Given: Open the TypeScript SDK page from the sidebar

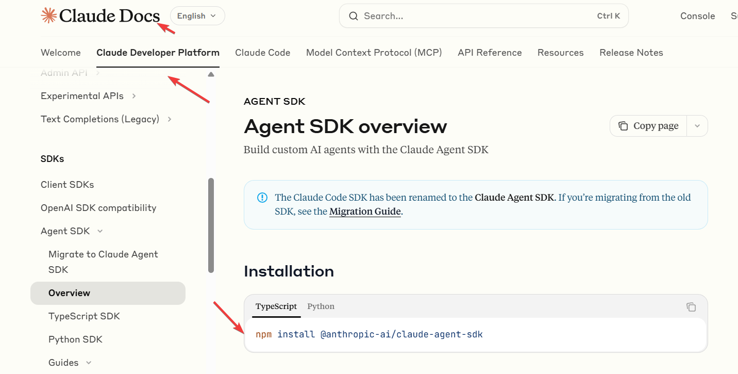Looking at the screenshot, I should (84, 316).
